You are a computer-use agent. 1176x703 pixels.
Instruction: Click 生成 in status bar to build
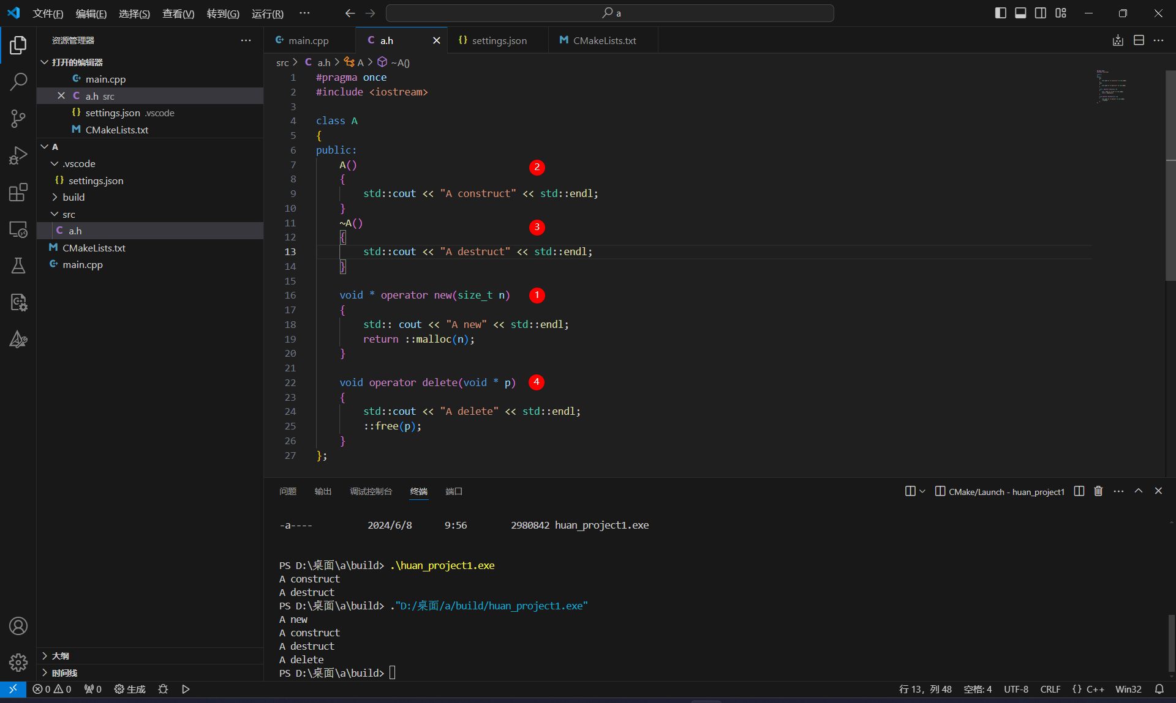[129, 689]
